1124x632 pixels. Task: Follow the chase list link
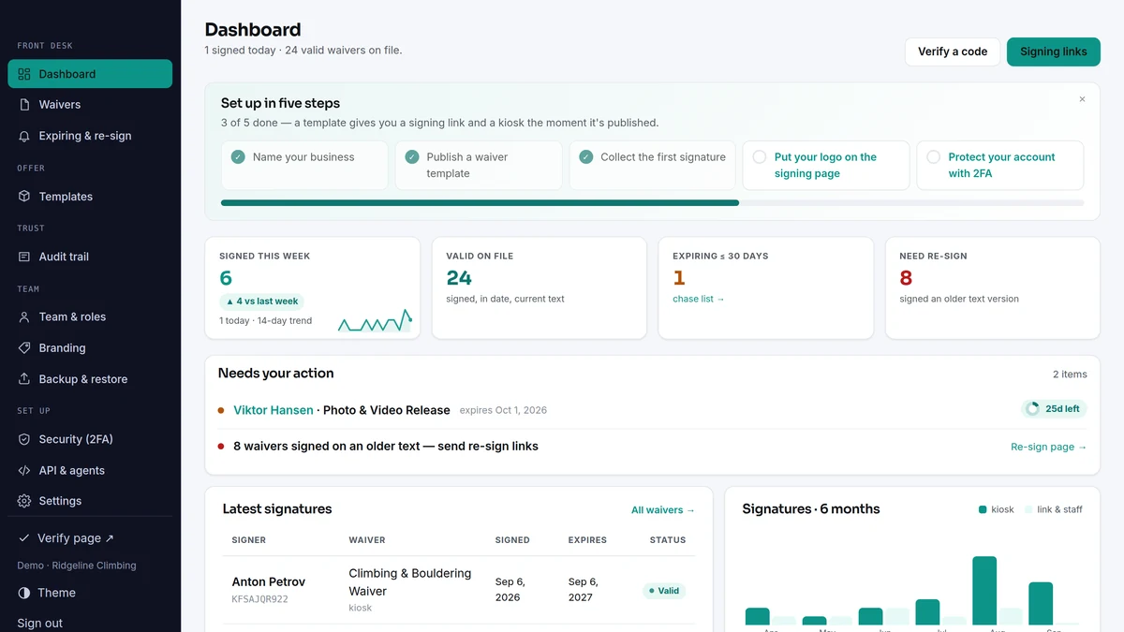[x=699, y=299]
